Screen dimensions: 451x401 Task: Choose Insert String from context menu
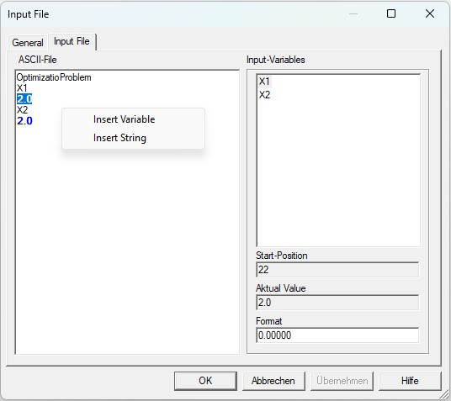point(119,138)
